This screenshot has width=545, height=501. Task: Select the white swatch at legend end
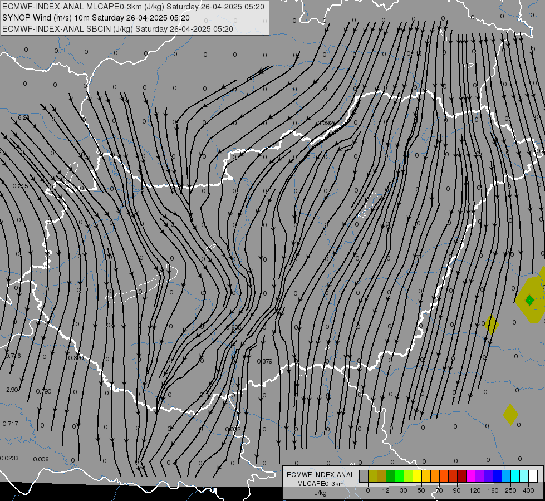533,476
